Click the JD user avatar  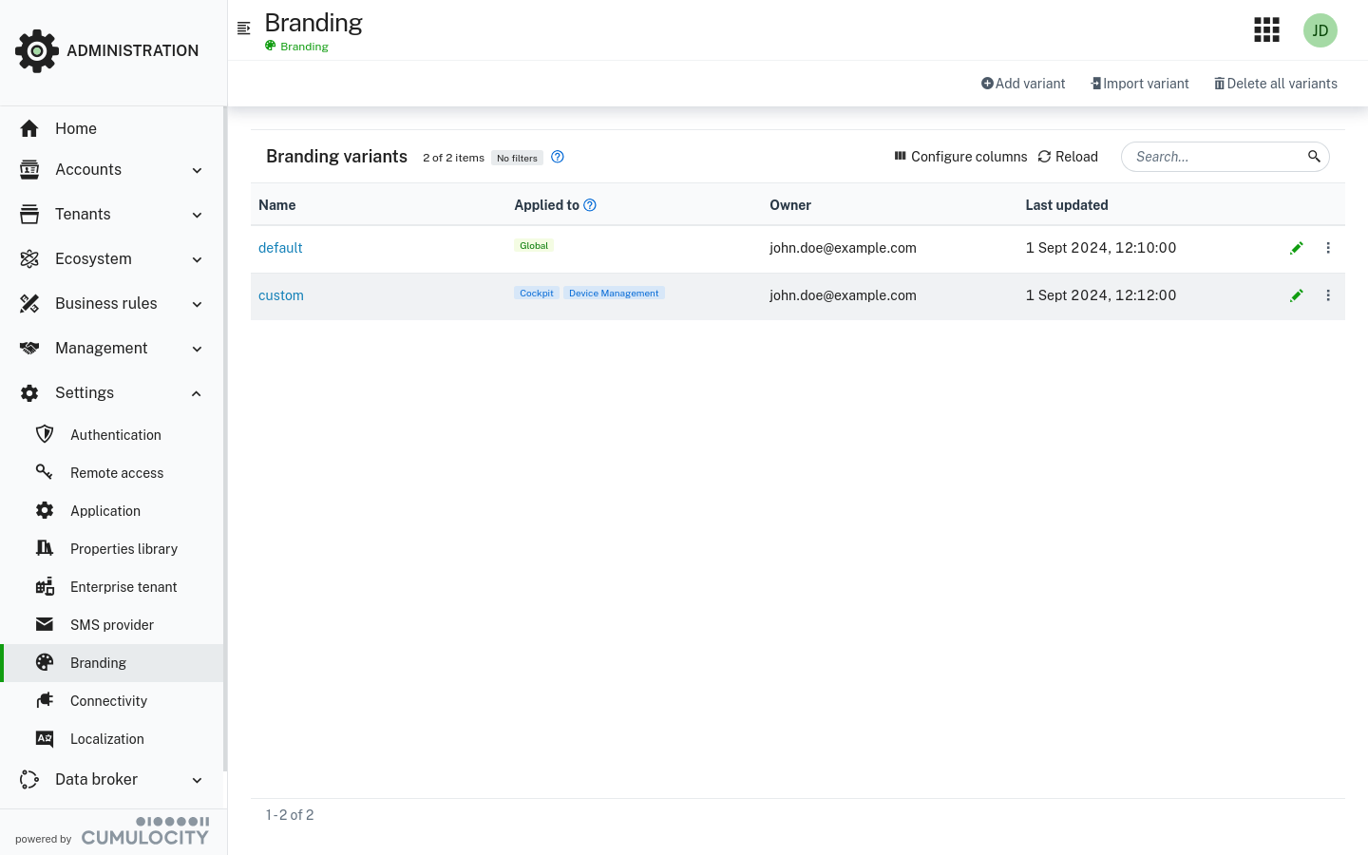[x=1320, y=29]
